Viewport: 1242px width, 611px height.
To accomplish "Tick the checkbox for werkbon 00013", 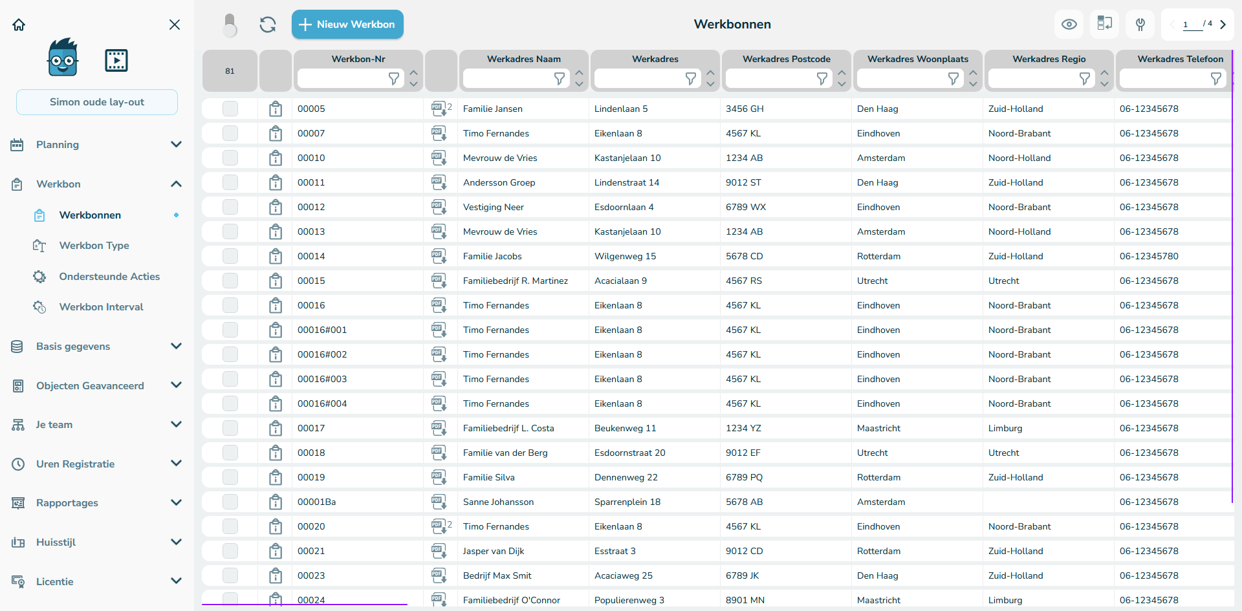I will [230, 231].
